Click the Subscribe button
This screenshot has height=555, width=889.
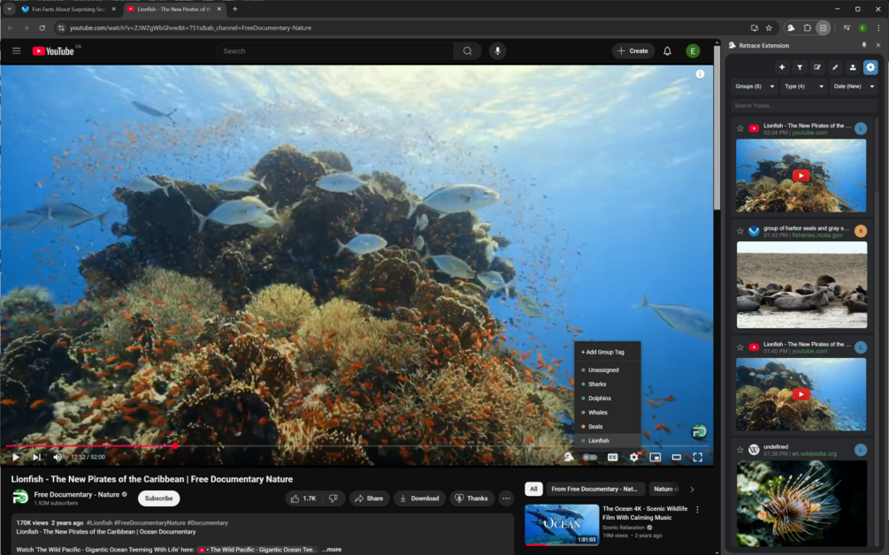click(158, 498)
